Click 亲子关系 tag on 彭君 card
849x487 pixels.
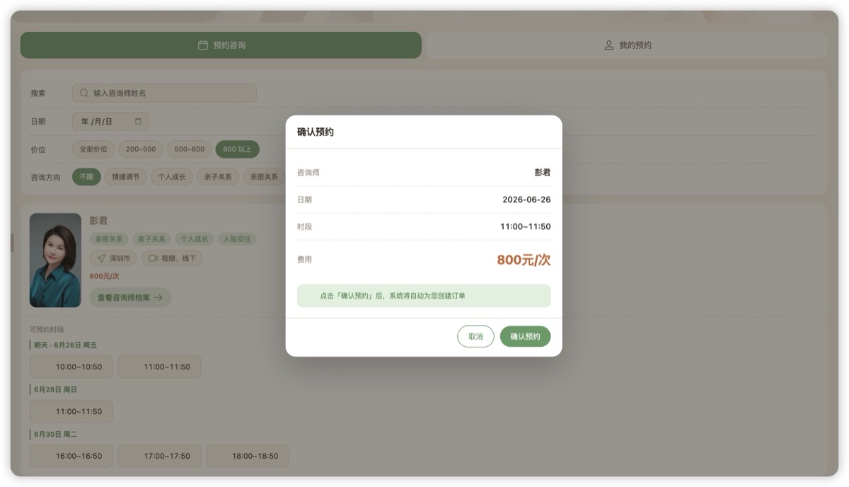point(151,239)
